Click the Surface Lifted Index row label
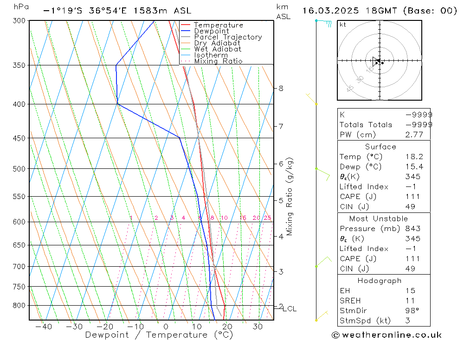464x340 pixels. pos(364,186)
